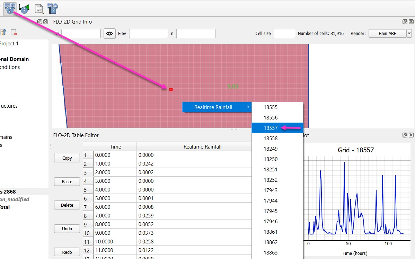
Task: Float the FLO-2D Grid Info panel
Action: point(405,21)
